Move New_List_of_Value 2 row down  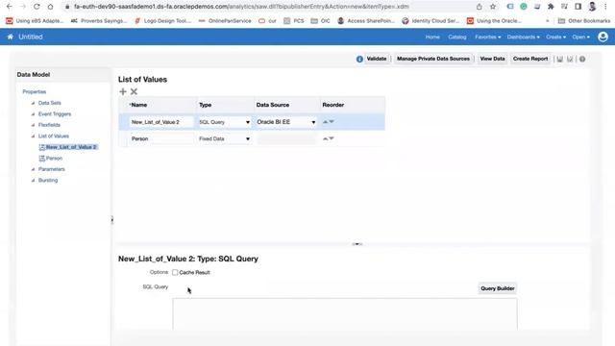coord(332,122)
